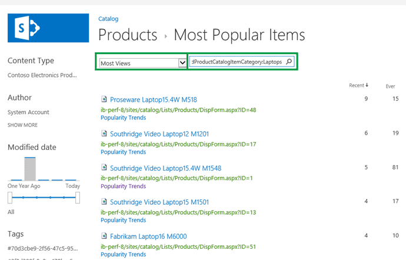The width and height of the screenshot is (406, 260).
Task: Click file icon beside Southridge Video Laptop15 M1501
Action: (x=104, y=202)
